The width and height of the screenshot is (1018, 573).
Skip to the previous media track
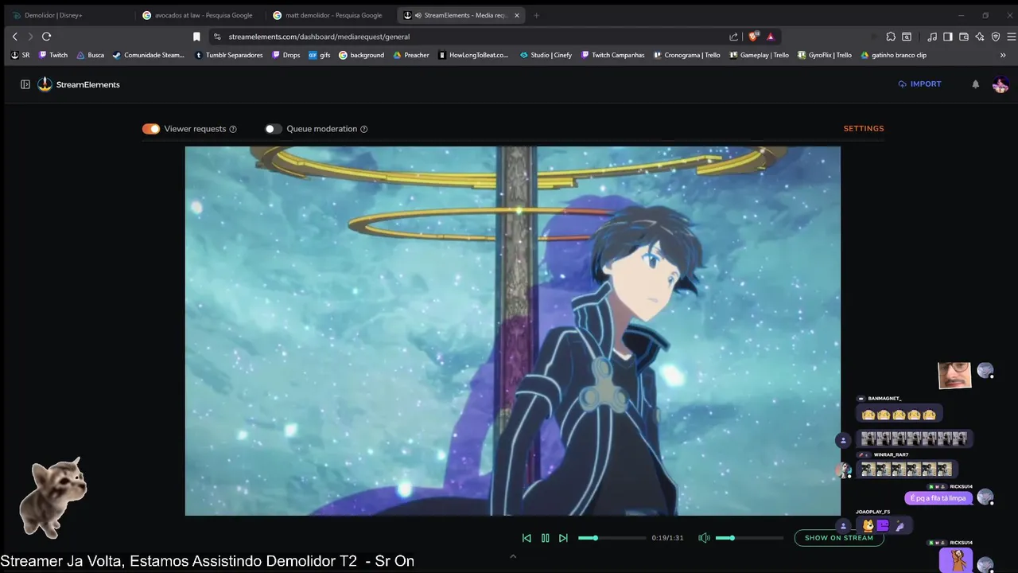(x=526, y=538)
